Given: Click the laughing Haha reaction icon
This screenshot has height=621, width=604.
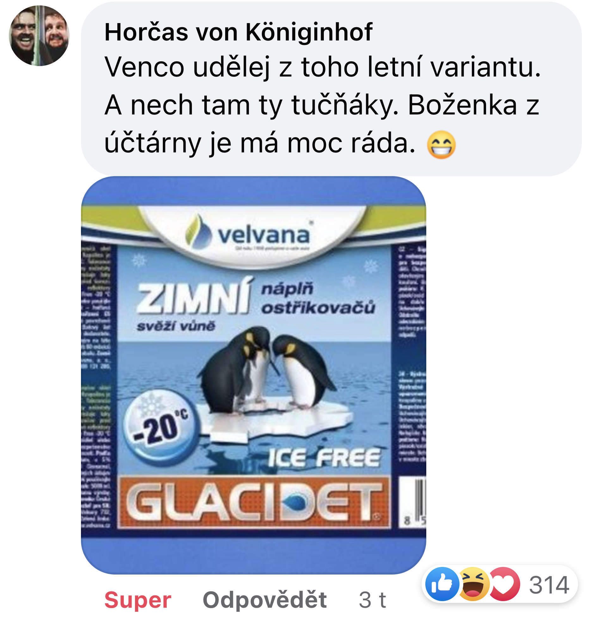Looking at the screenshot, I should 473,584.
